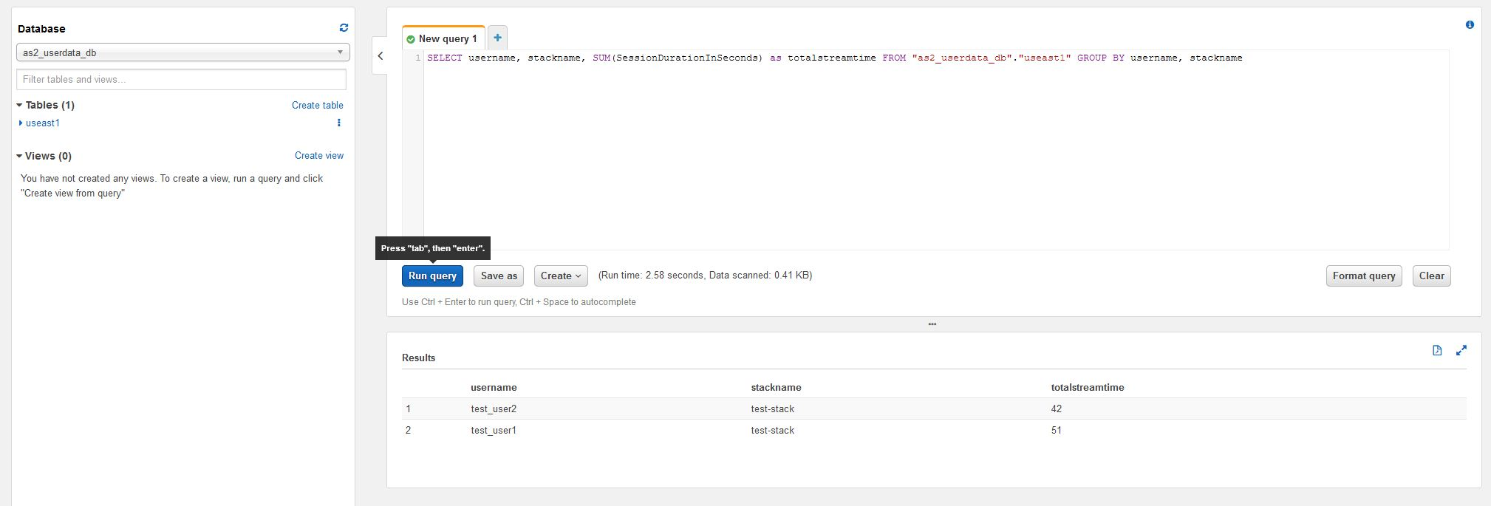
Task: Click test-stack in the test_user1 row
Action: (772, 430)
